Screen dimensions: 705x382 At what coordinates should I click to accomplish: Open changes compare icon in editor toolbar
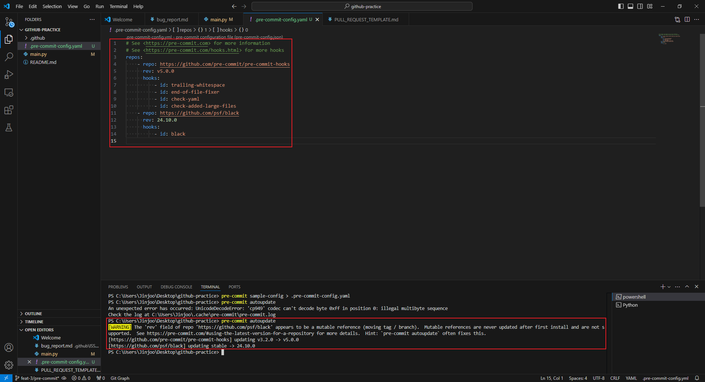click(677, 19)
